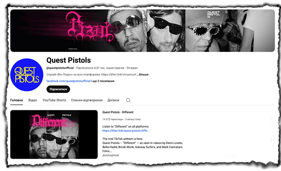Search the channel with the magnifier icon

[x=128, y=100]
